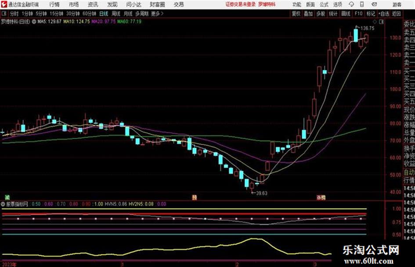The height and width of the screenshot is (267, 415).
Task: Click the 100.0 price axis label
Action: [395, 89]
